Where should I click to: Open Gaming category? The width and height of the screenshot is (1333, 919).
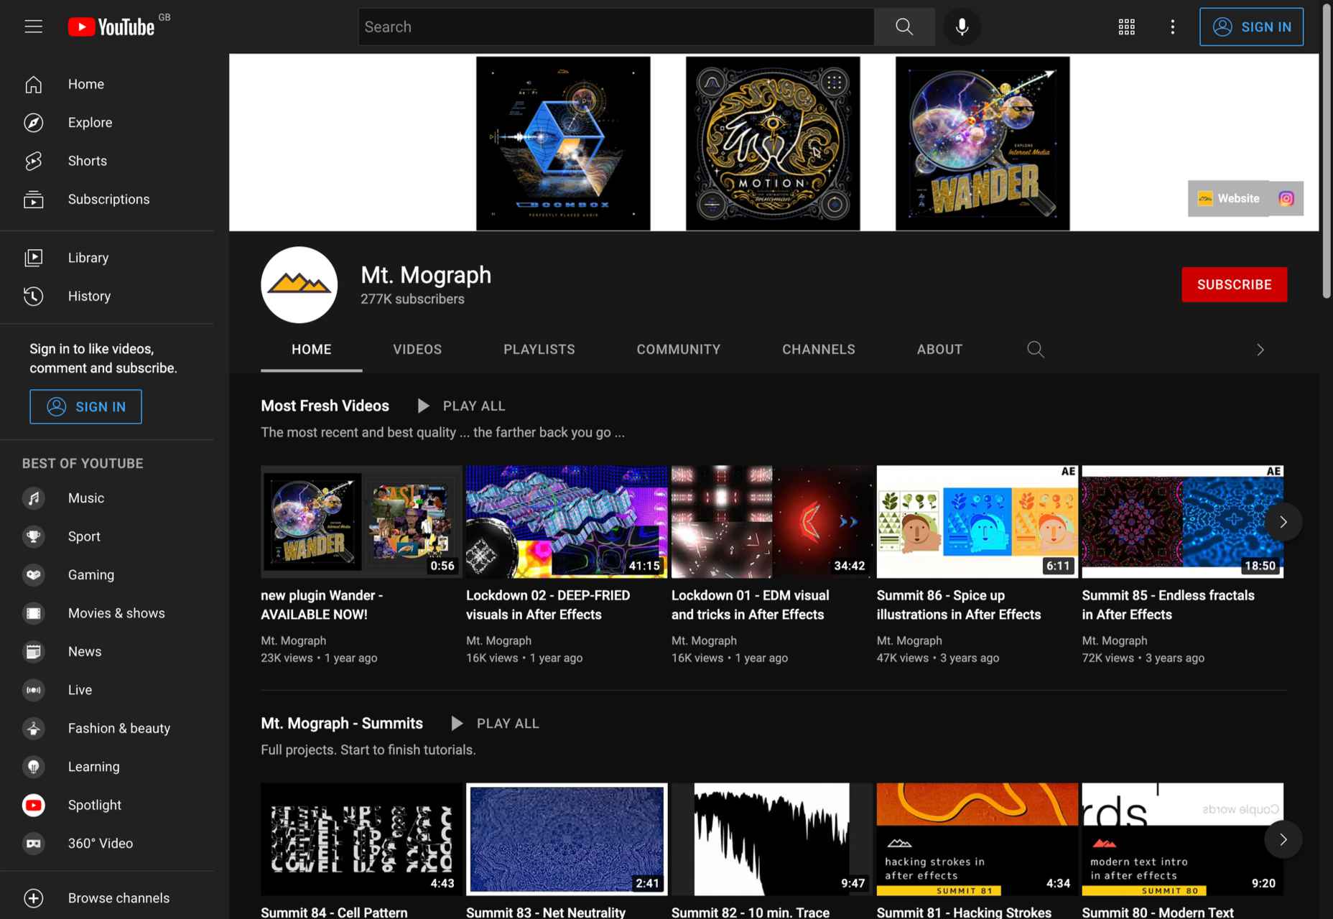coord(107,575)
